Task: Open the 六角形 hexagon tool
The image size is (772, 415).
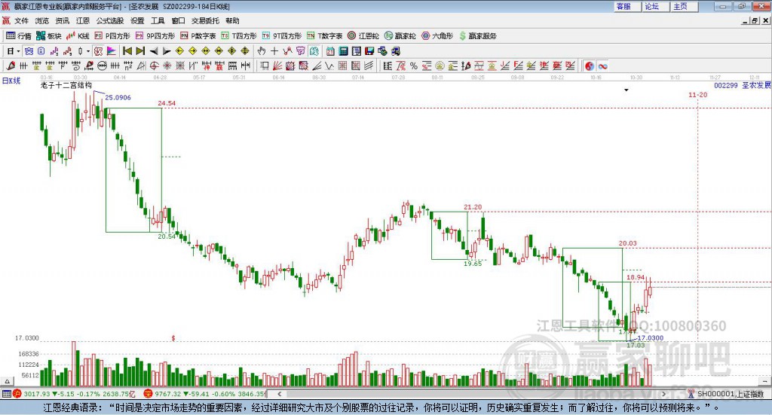Action: pos(437,36)
